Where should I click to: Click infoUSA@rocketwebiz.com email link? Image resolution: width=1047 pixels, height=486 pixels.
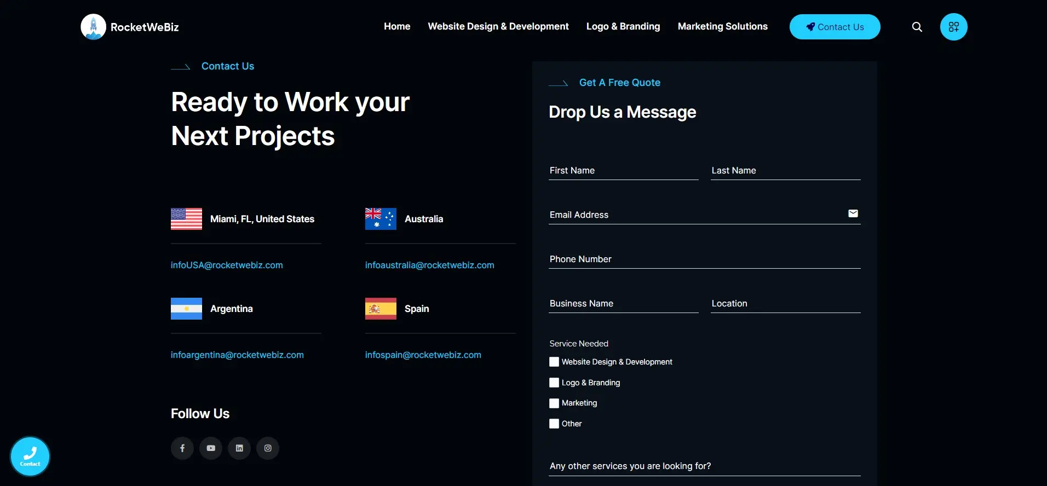(227, 265)
